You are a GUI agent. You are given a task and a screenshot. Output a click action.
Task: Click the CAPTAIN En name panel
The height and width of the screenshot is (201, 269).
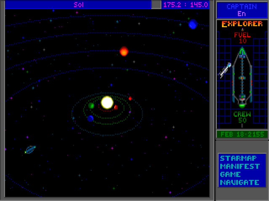(x=242, y=10)
